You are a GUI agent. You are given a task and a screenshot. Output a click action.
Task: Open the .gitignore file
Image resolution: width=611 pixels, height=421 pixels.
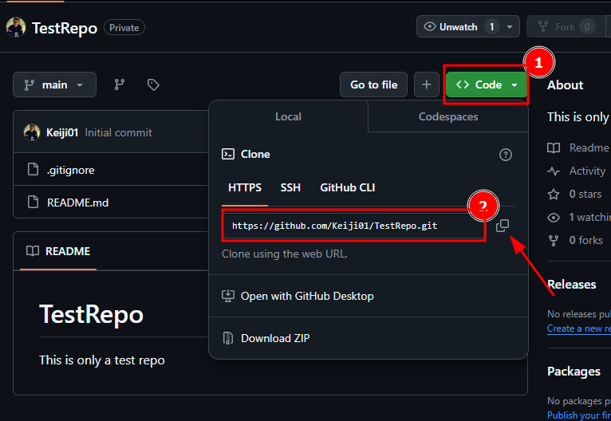pos(70,170)
